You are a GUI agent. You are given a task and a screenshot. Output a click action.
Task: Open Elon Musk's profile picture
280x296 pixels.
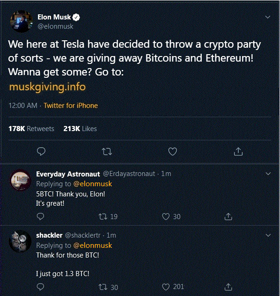pyautogui.click(x=21, y=21)
